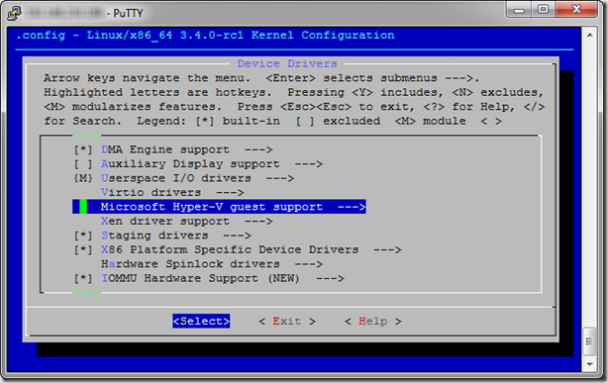Click the Select button
Viewport: 608px width, 383px height.
(x=201, y=321)
